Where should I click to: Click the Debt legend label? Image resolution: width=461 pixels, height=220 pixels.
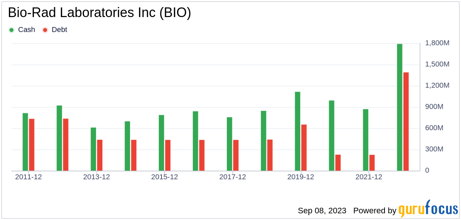pos(59,30)
